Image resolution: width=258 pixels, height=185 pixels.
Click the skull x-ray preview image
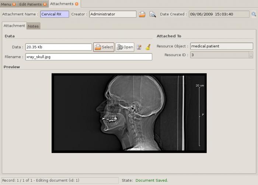pos(129,113)
